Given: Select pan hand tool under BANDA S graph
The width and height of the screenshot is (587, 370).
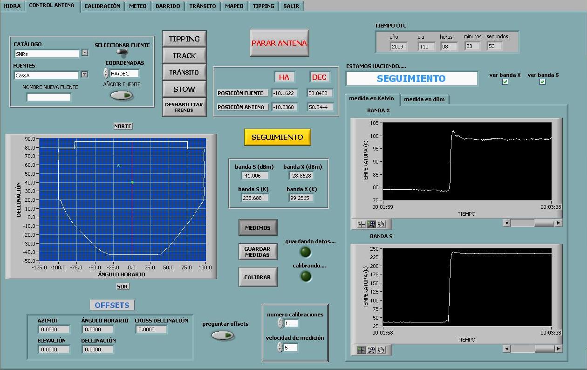Looking at the screenshot, I should tap(381, 350).
